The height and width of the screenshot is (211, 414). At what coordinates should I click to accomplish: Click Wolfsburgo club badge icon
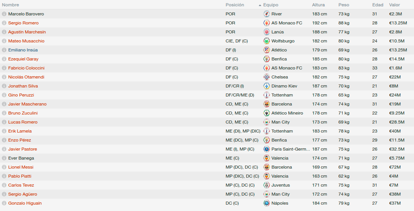[266, 41]
